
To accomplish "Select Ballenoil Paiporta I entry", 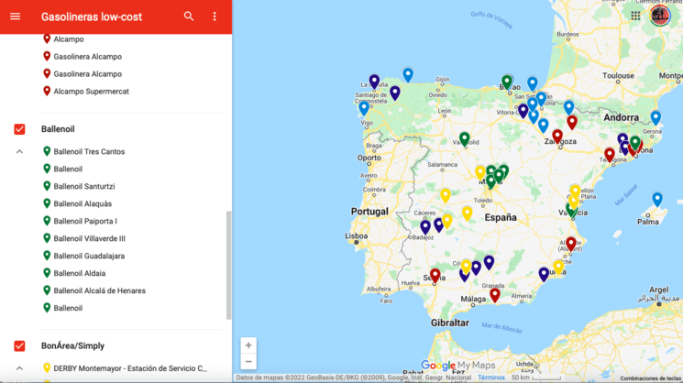I will tap(85, 221).
